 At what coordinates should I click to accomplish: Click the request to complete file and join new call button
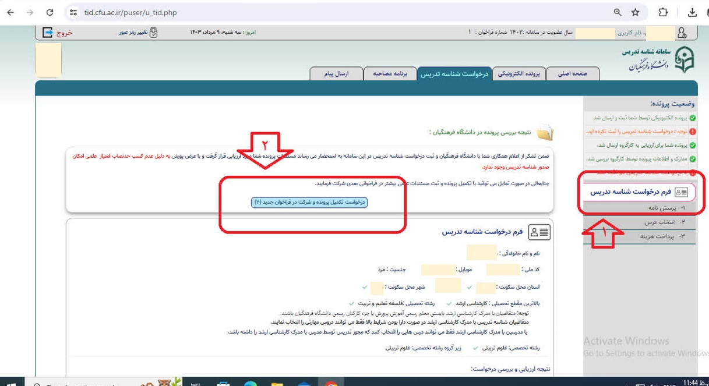tap(310, 202)
